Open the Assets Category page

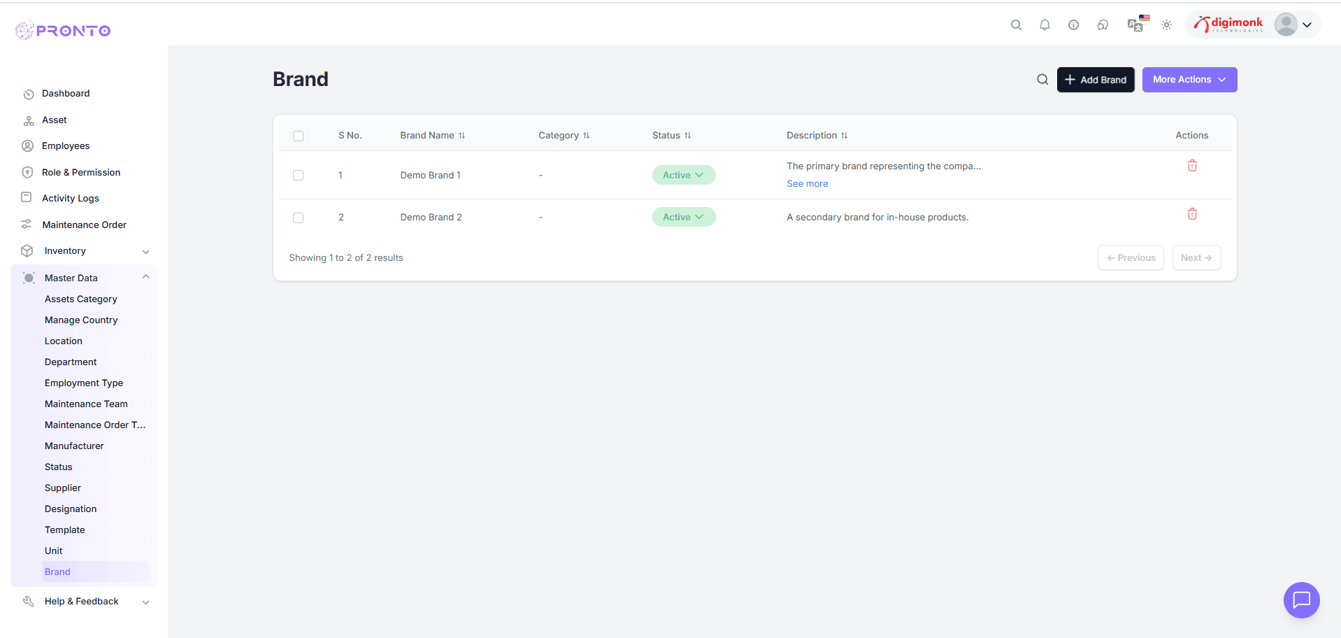80,299
